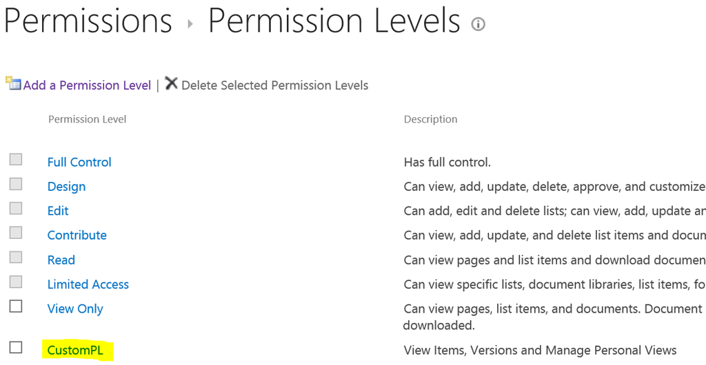Go back to Permissions via the breadcrumb
This screenshot has width=706, height=365.
click(88, 21)
